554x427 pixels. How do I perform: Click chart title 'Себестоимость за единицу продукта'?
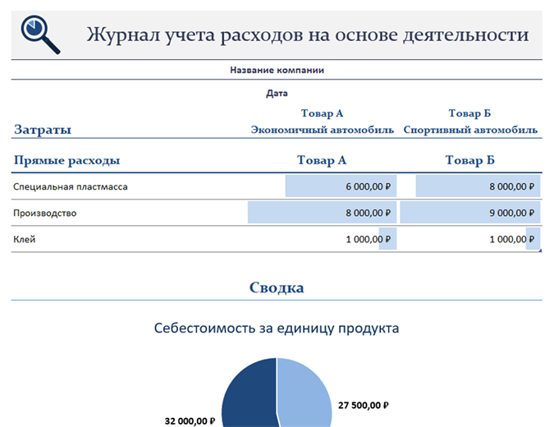point(277,328)
